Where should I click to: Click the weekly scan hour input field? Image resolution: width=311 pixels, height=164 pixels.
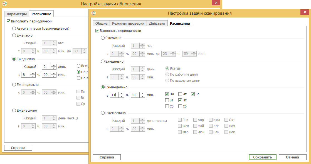[x=114, y=95]
